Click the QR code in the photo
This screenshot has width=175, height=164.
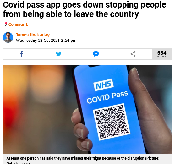pyautogui.click(x=112, y=122)
